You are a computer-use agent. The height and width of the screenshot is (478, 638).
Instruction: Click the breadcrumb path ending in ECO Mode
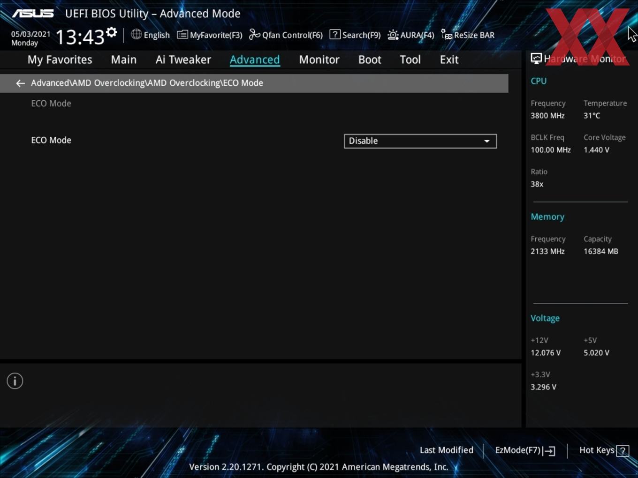click(x=147, y=83)
